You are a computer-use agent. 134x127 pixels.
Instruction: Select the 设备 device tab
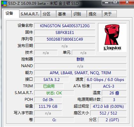pos(11,13)
